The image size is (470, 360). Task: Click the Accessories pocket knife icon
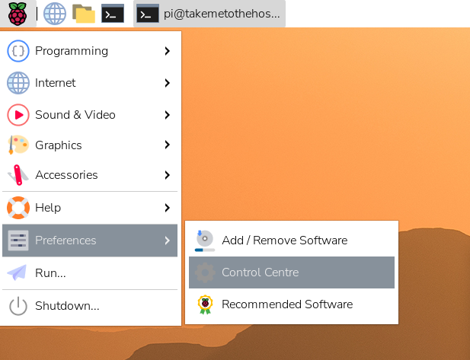coord(18,175)
